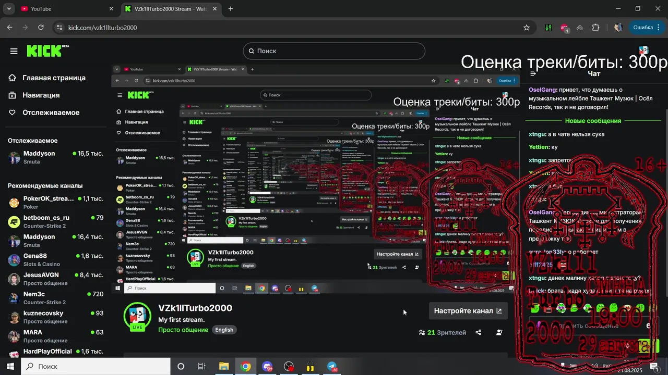
Task: Click the Kick Поиск search field
Action: tap(334, 51)
